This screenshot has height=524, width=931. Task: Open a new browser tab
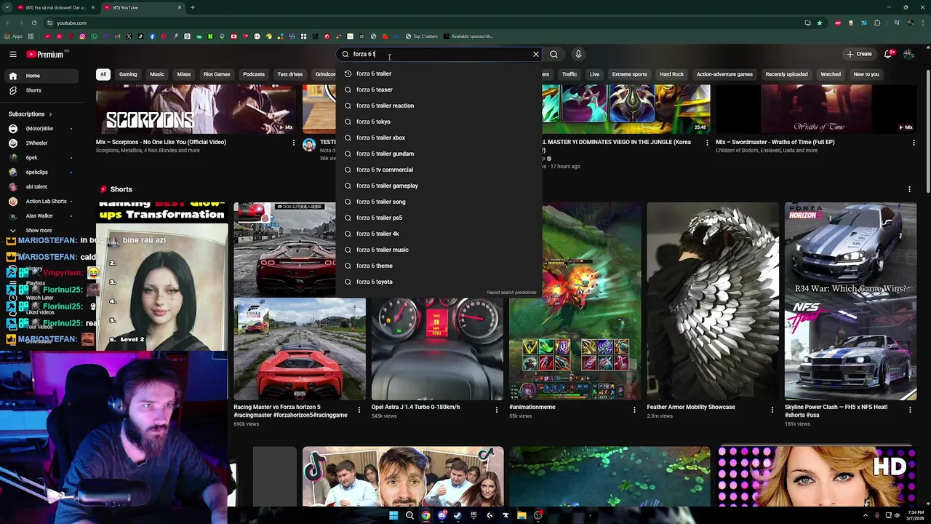pos(193,7)
